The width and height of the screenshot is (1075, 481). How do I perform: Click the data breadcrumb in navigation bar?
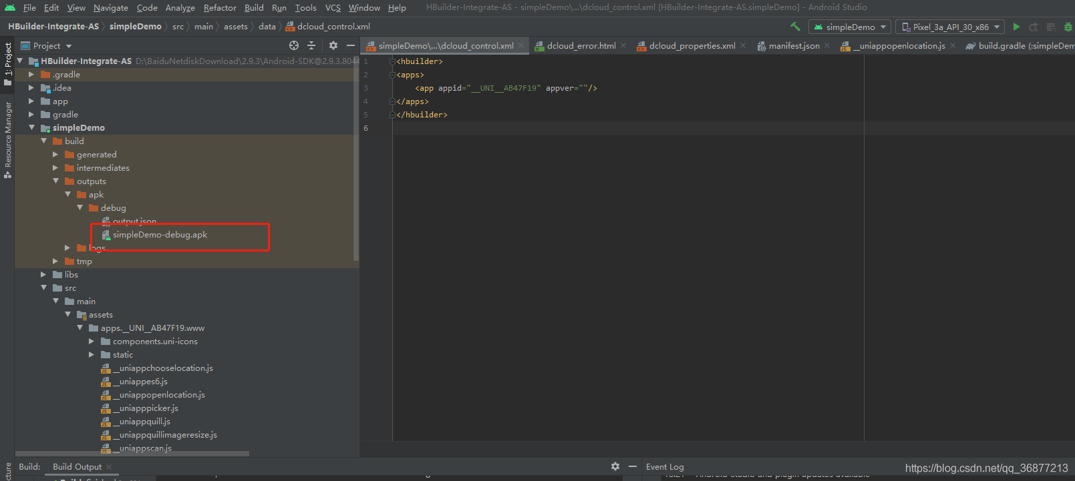click(267, 27)
